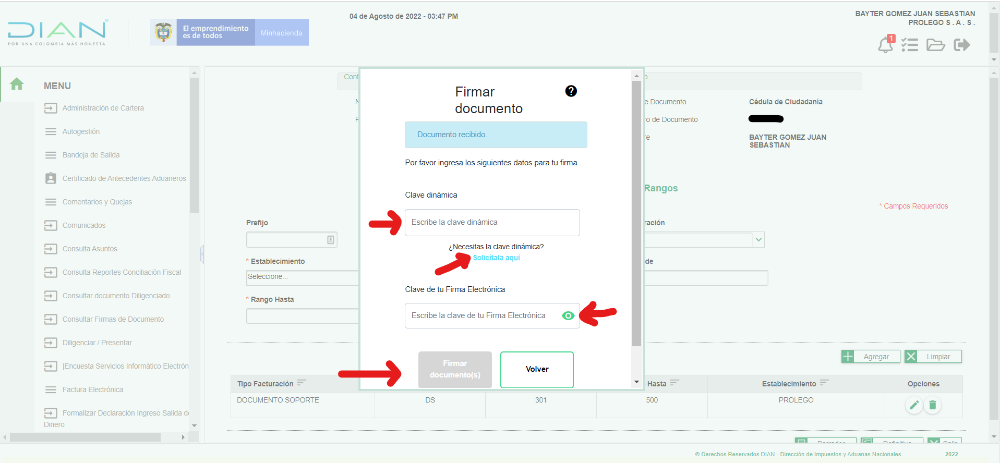This screenshot has width=1000, height=463.
Task: Focus the Clave dinámica input field
Action: coord(492,223)
